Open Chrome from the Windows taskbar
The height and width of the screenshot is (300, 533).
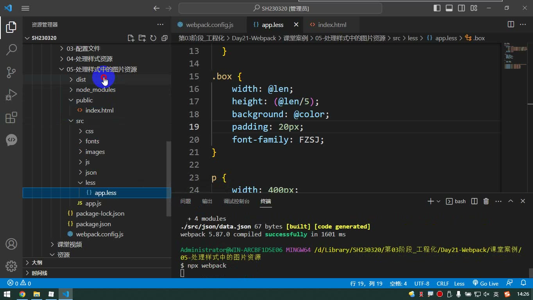[x=22, y=294]
